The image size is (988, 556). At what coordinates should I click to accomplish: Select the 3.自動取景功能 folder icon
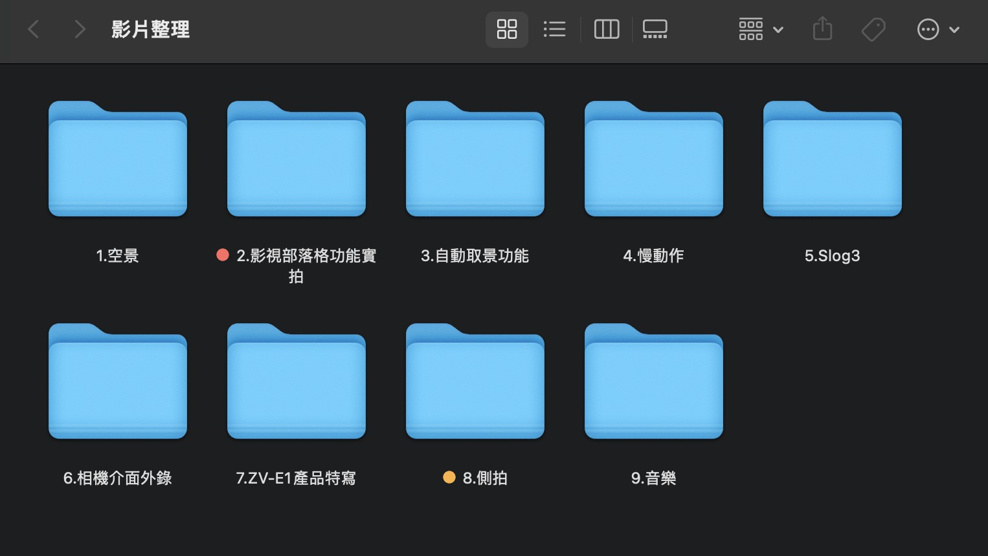click(x=475, y=158)
